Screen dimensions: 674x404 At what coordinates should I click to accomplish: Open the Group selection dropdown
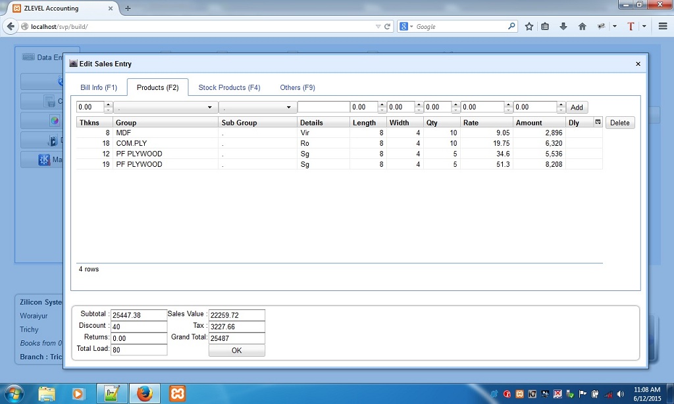(209, 106)
